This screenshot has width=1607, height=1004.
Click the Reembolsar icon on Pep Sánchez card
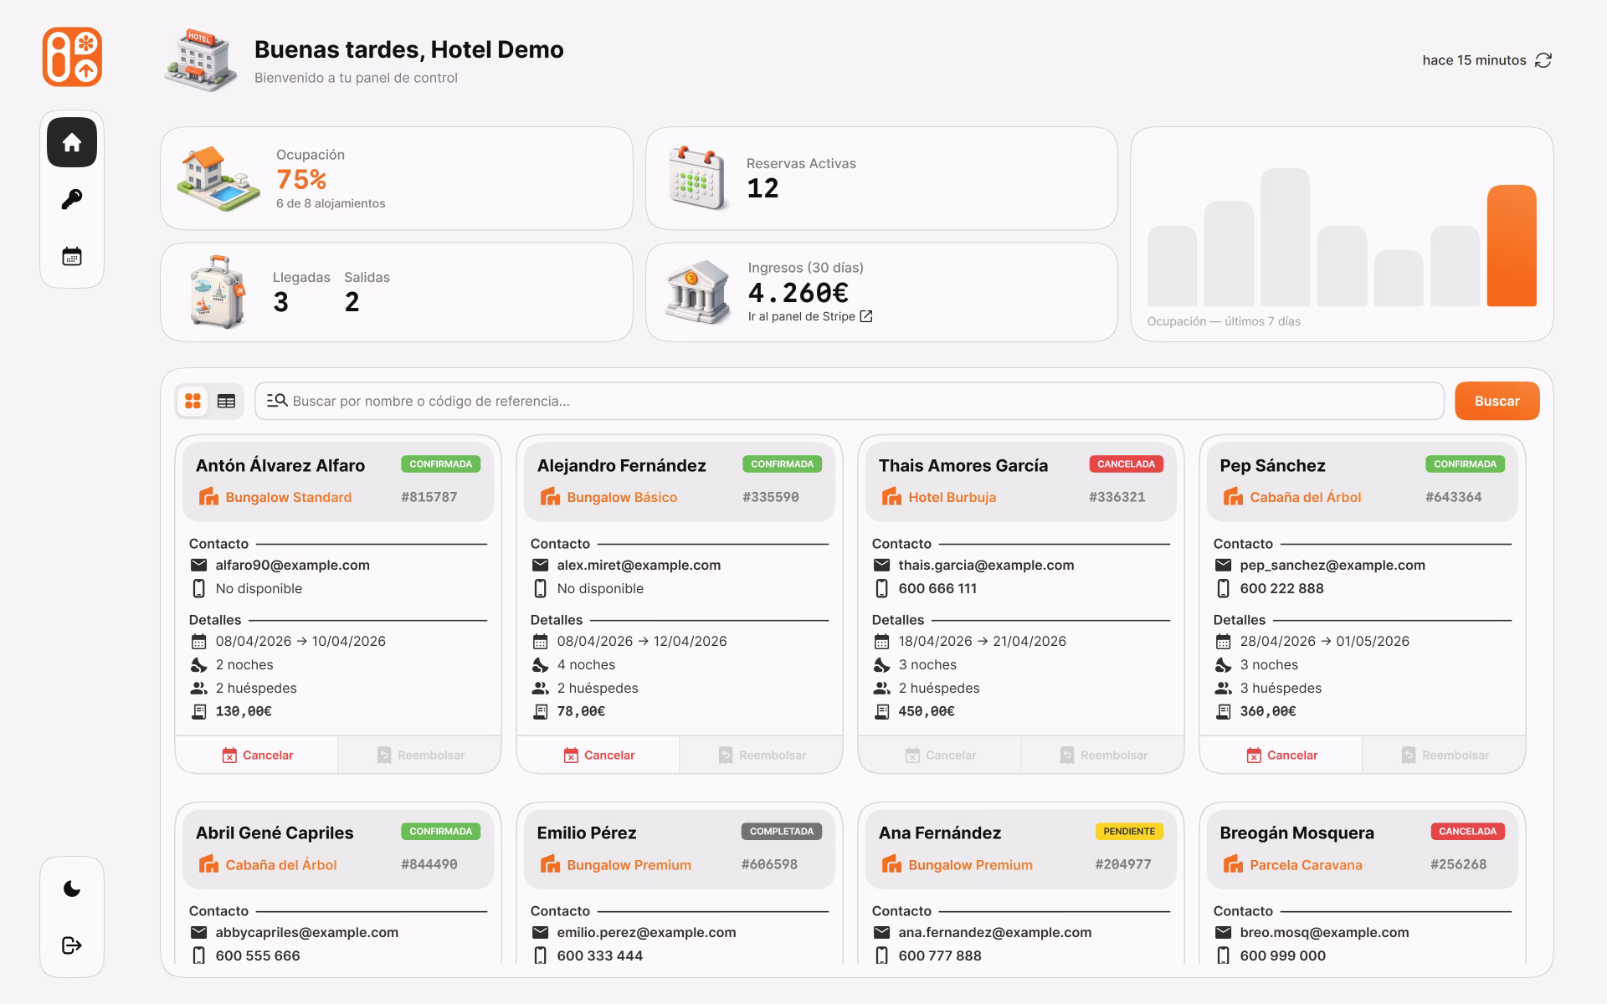[x=1409, y=755]
